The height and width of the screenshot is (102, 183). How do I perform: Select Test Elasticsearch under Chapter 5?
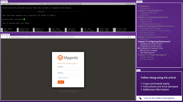coord(147,53)
